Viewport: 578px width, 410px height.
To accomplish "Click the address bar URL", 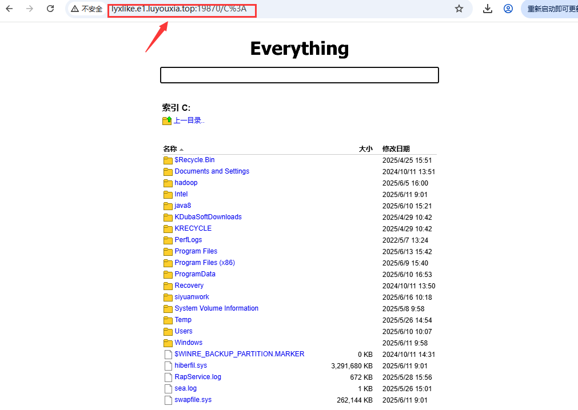I will click(179, 9).
